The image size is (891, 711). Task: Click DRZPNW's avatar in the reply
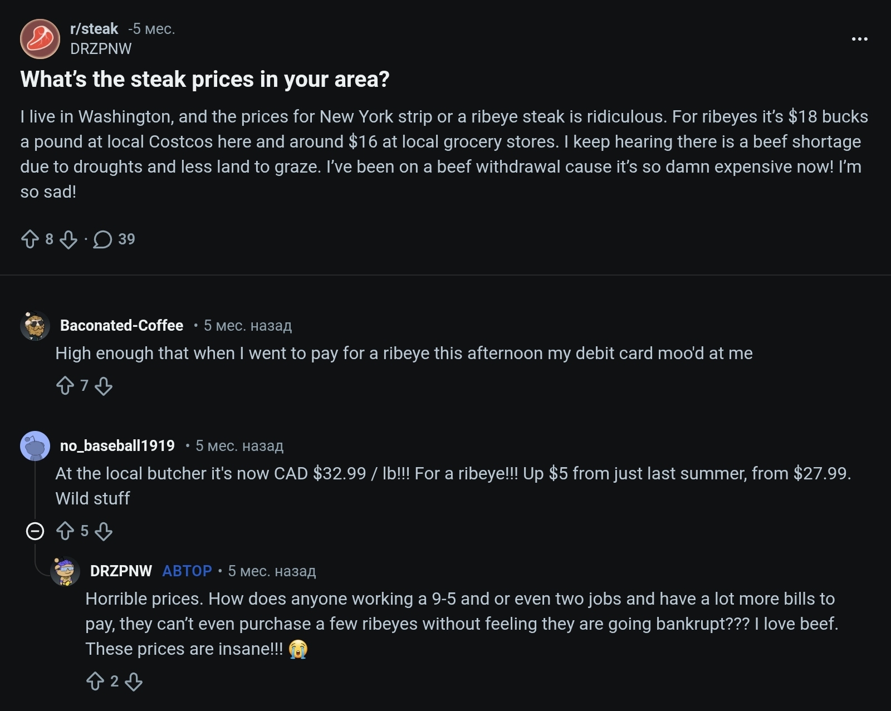(65, 571)
